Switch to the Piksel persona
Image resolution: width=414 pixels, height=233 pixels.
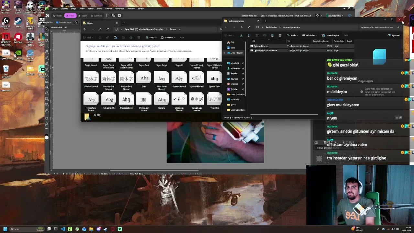coord(71,16)
